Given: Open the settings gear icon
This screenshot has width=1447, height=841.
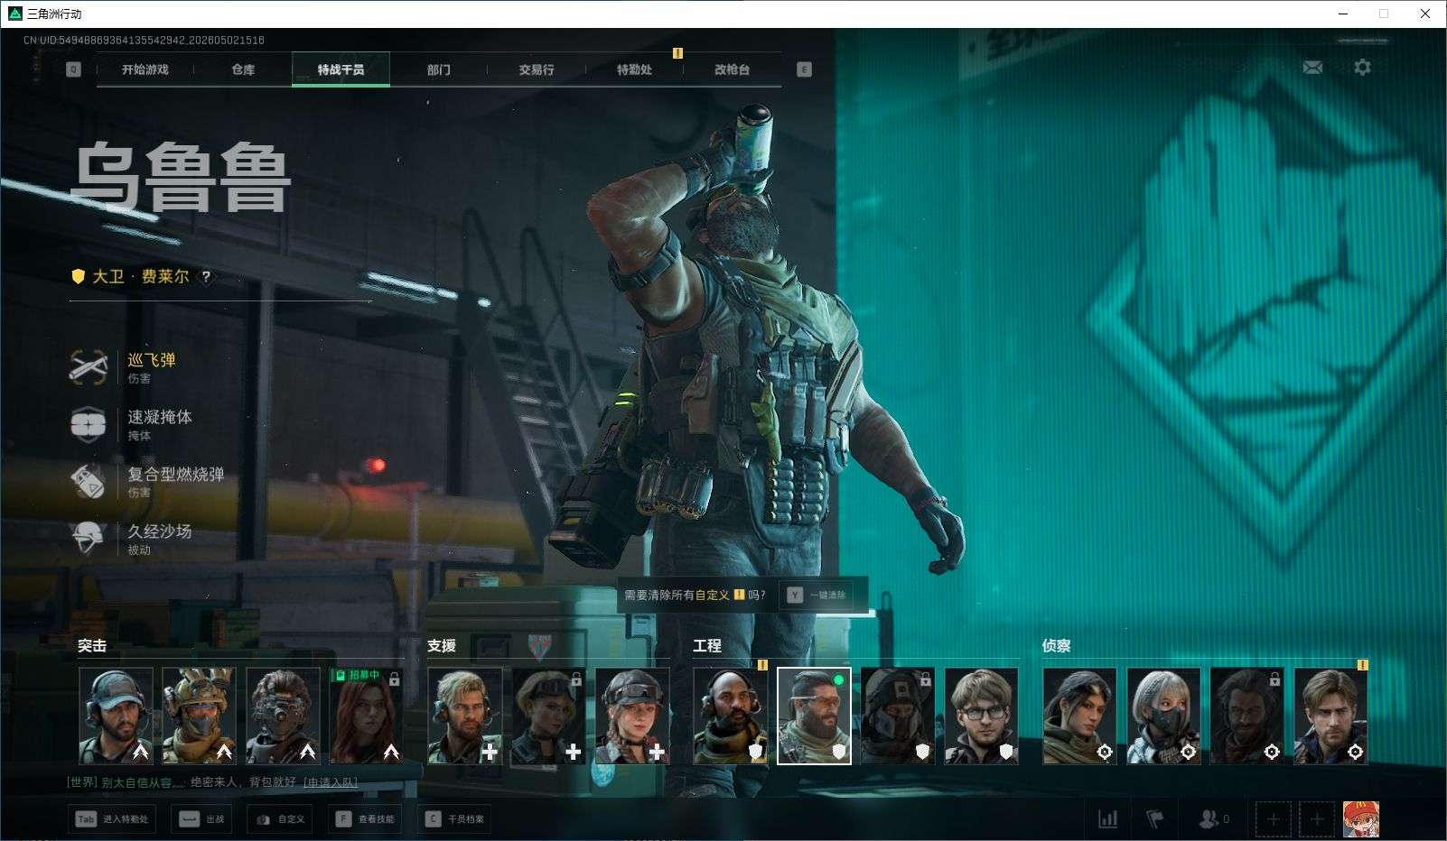Looking at the screenshot, I should [x=1362, y=67].
